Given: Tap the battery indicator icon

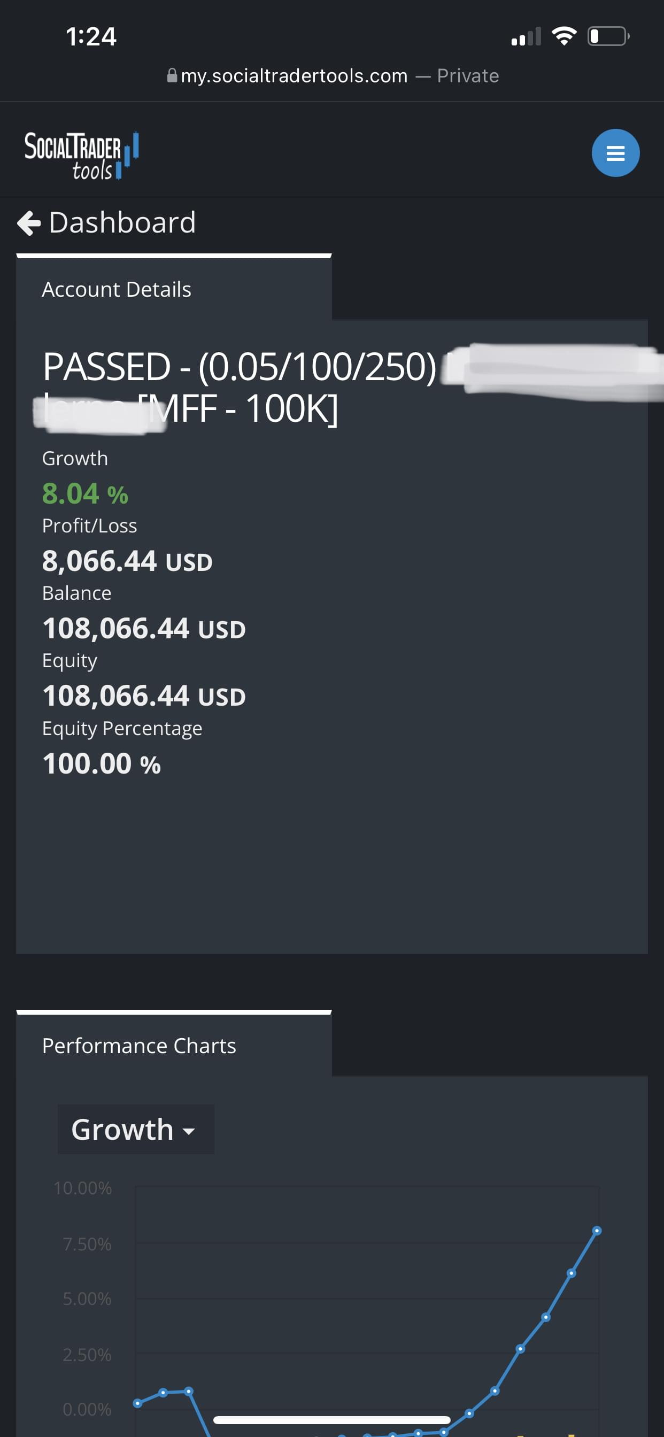Looking at the screenshot, I should [608, 36].
